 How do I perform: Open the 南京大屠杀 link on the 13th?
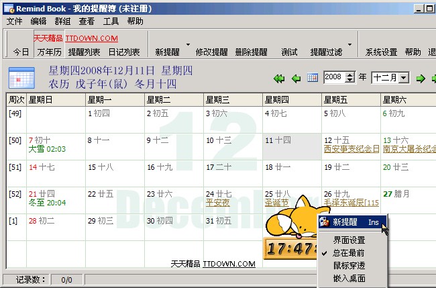point(409,149)
